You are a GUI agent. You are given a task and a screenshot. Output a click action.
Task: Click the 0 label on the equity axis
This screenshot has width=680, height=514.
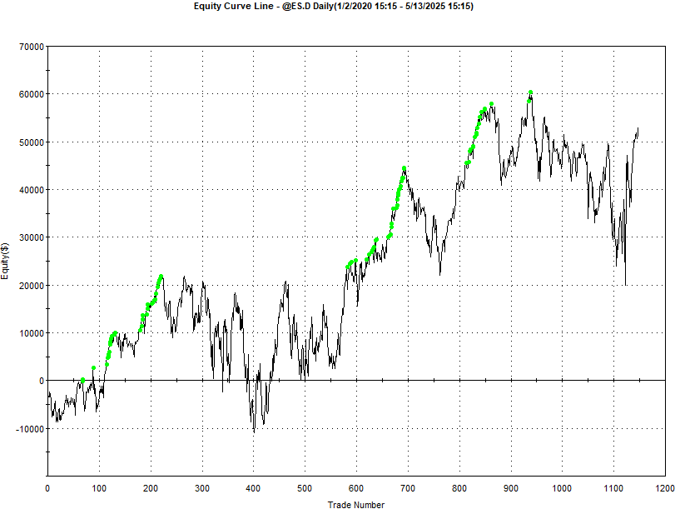tap(42, 381)
